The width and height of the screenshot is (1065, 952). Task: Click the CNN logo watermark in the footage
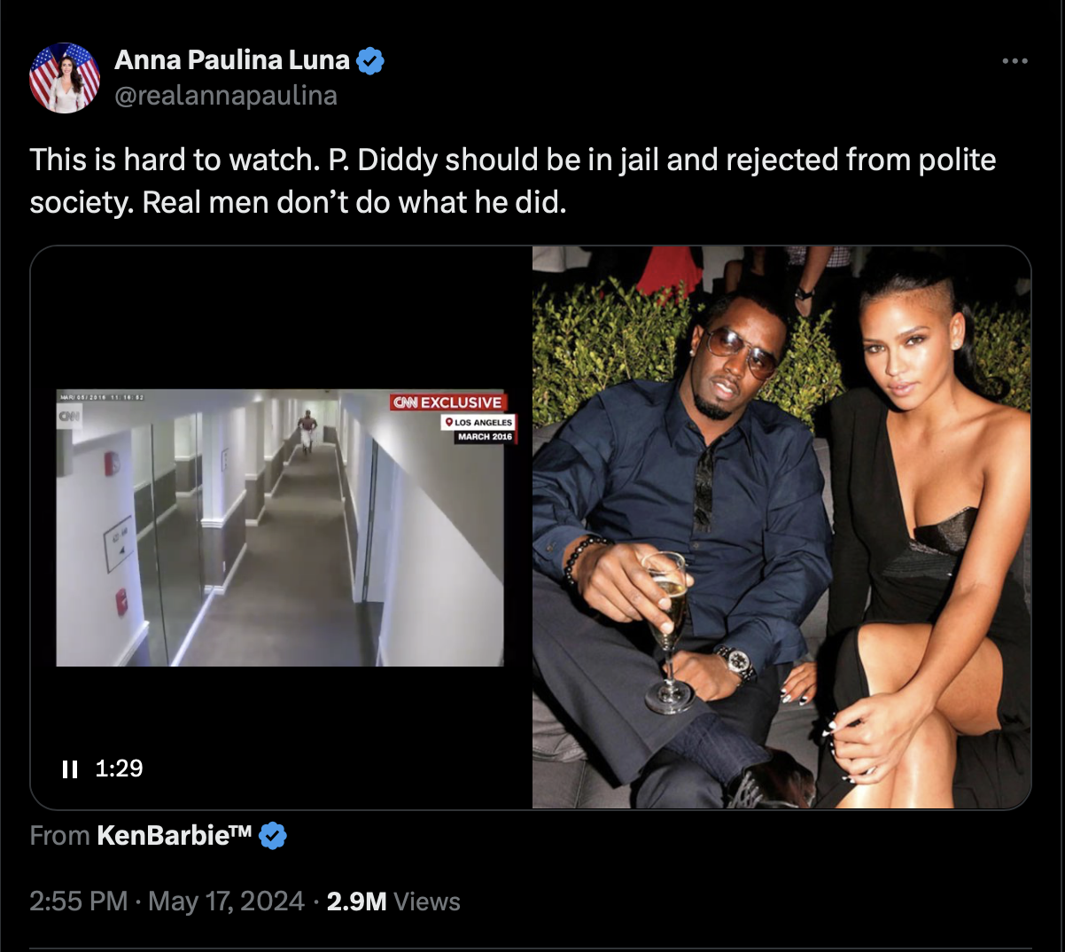pos(69,415)
